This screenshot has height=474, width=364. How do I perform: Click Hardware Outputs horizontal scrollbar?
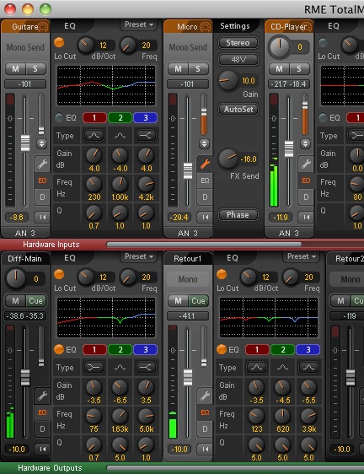[235, 468]
